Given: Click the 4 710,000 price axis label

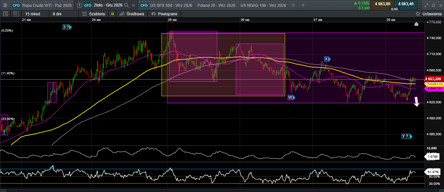Looking at the screenshot, I should (434, 54).
